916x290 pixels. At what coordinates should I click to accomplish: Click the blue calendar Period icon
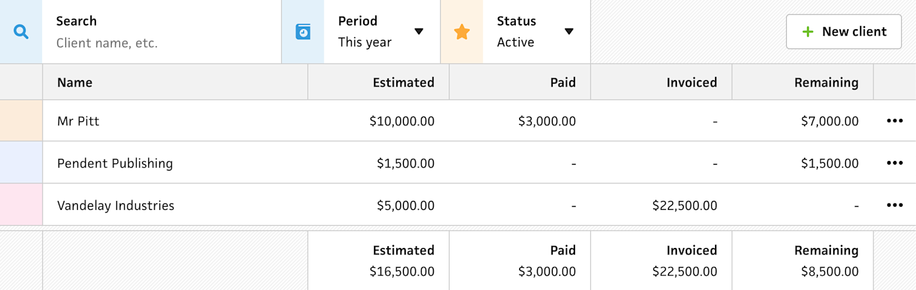point(303,32)
